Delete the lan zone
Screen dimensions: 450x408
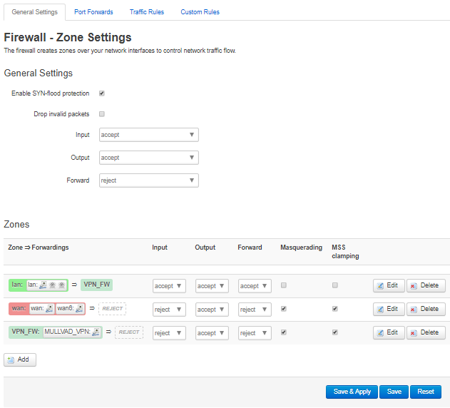(x=426, y=286)
